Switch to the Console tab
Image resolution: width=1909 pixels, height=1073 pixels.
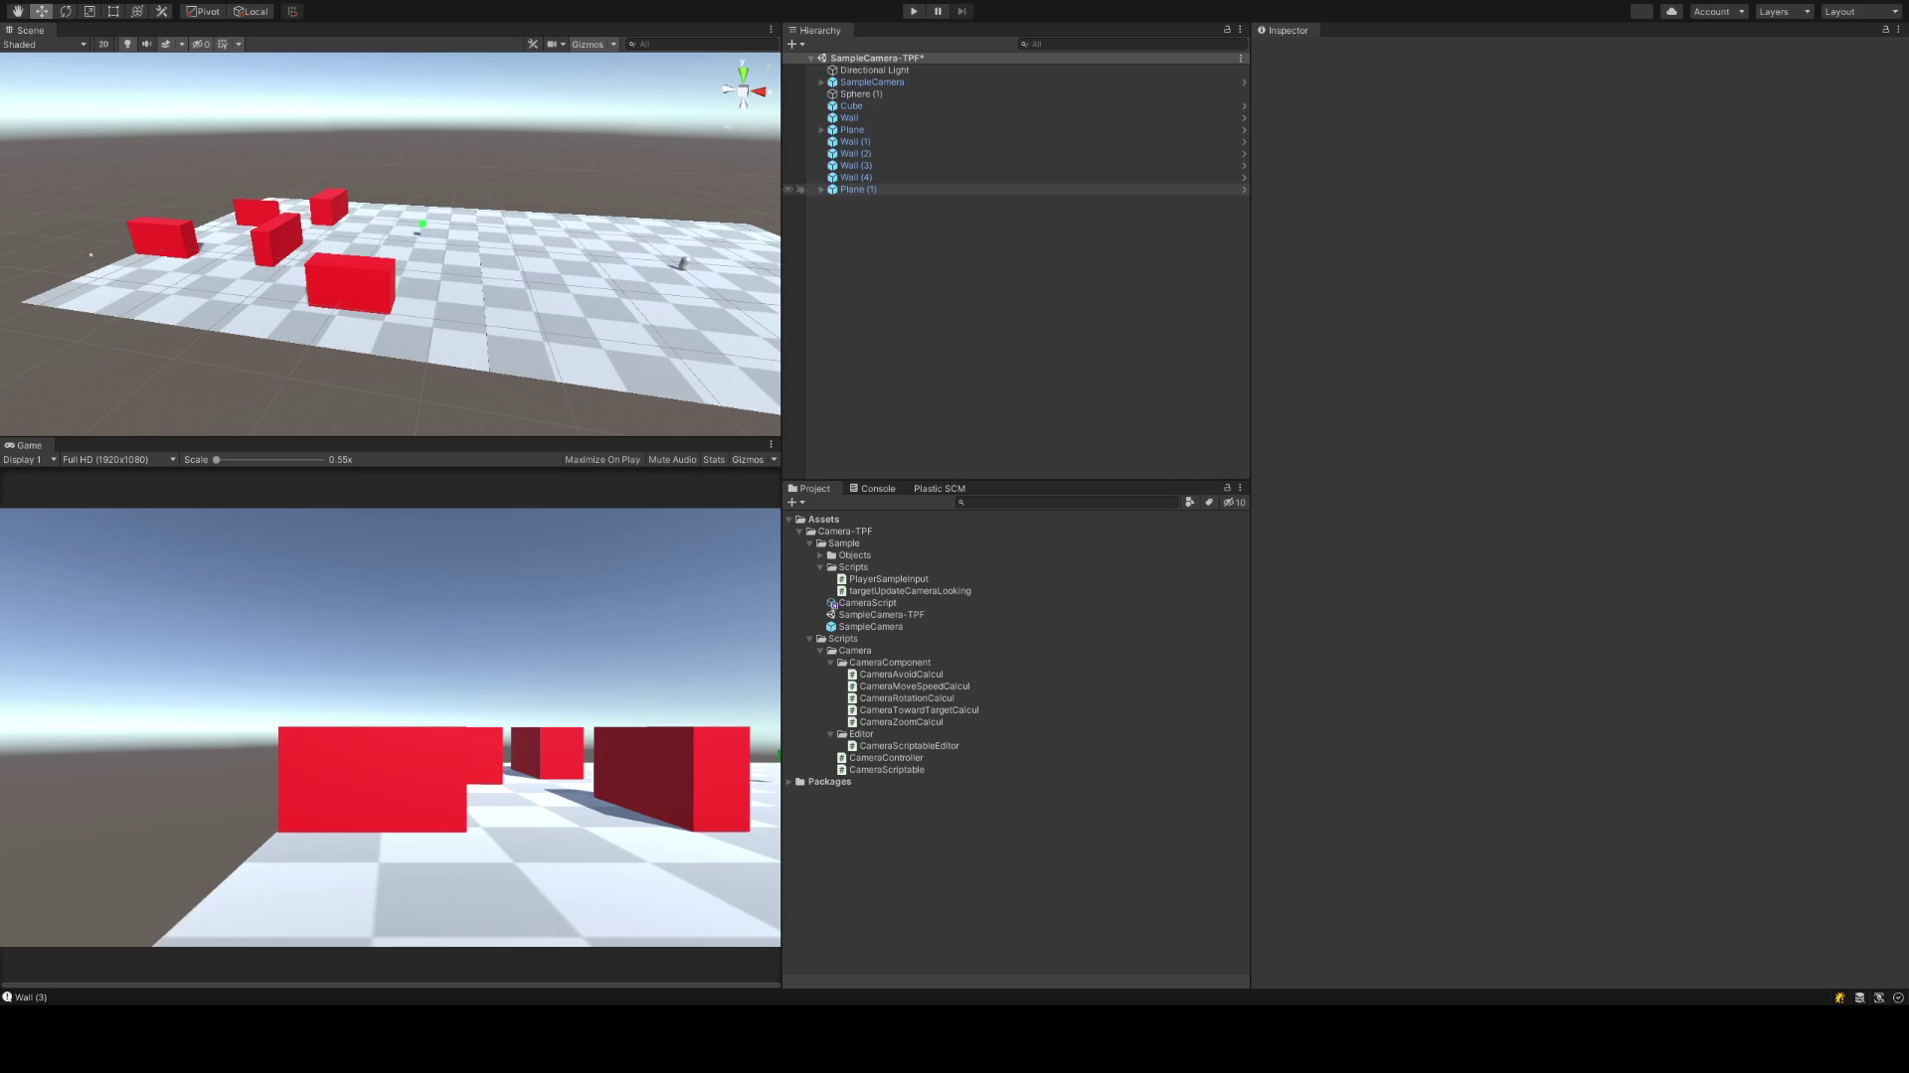coord(872,488)
